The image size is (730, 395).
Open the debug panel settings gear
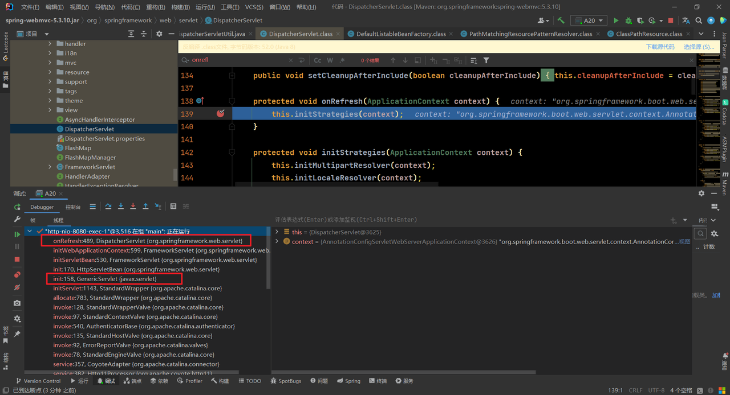point(17,319)
